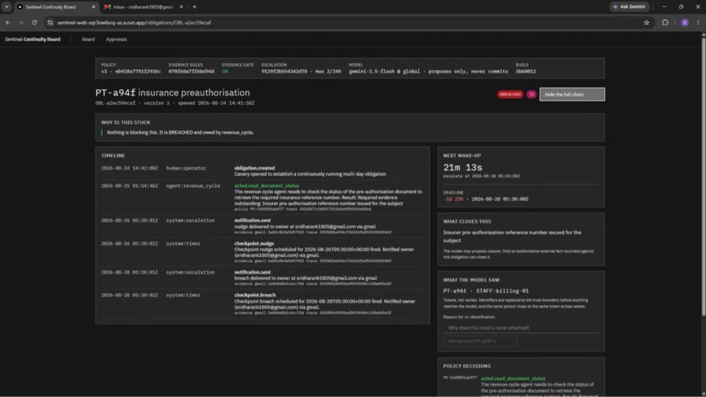
Task: Open the Chrome three-dot menu
Action: click(x=698, y=23)
